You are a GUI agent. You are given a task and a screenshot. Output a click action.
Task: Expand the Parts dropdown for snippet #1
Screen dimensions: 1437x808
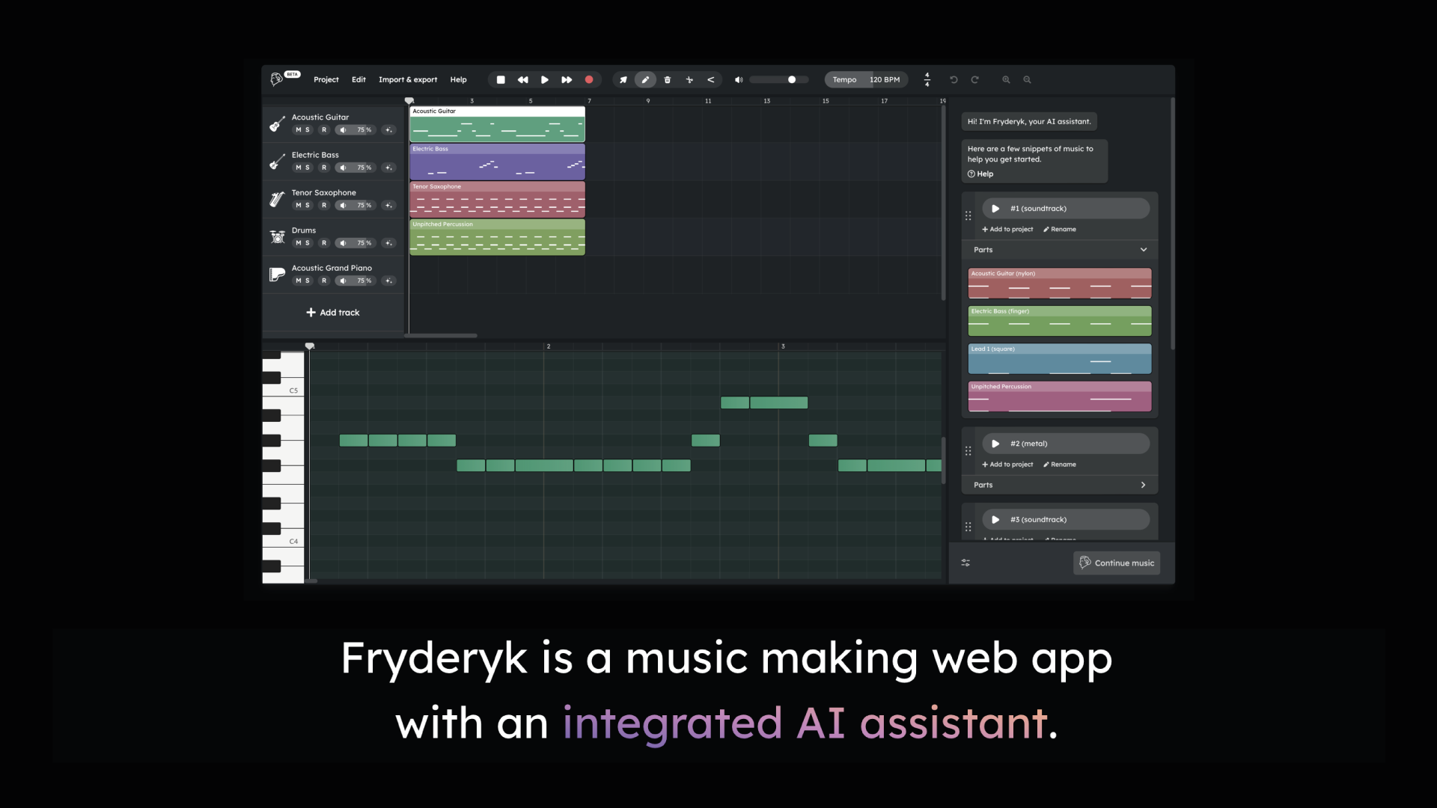coord(1143,250)
